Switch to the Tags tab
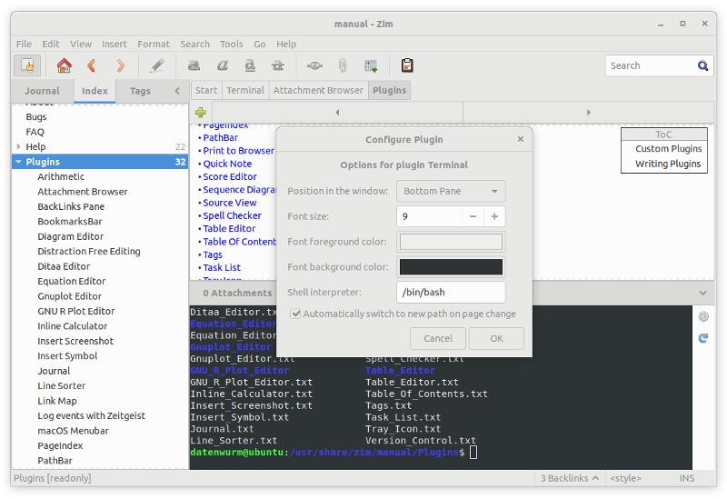The width and height of the screenshot is (727, 499). click(x=140, y=91)
